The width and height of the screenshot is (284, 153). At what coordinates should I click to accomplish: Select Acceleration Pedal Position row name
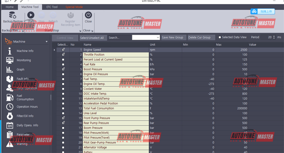point(116,104)
